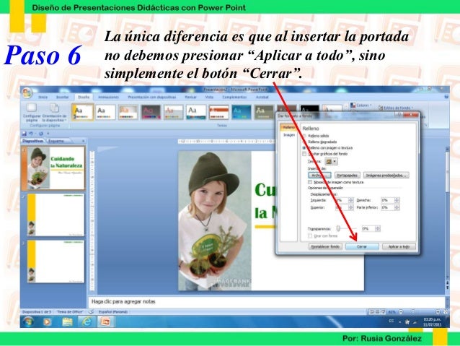Close Dar formato a fondo dialog
460x346 pixels.
tap(411, 115)
